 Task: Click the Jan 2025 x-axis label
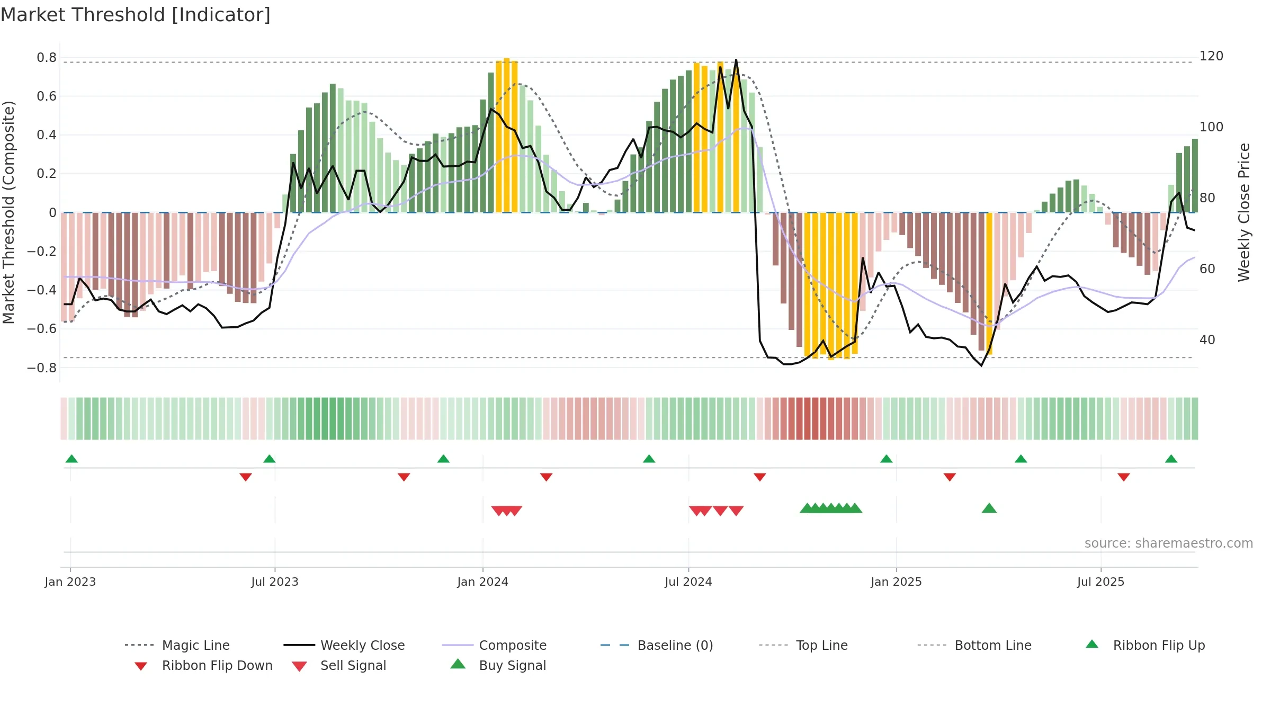897,582
